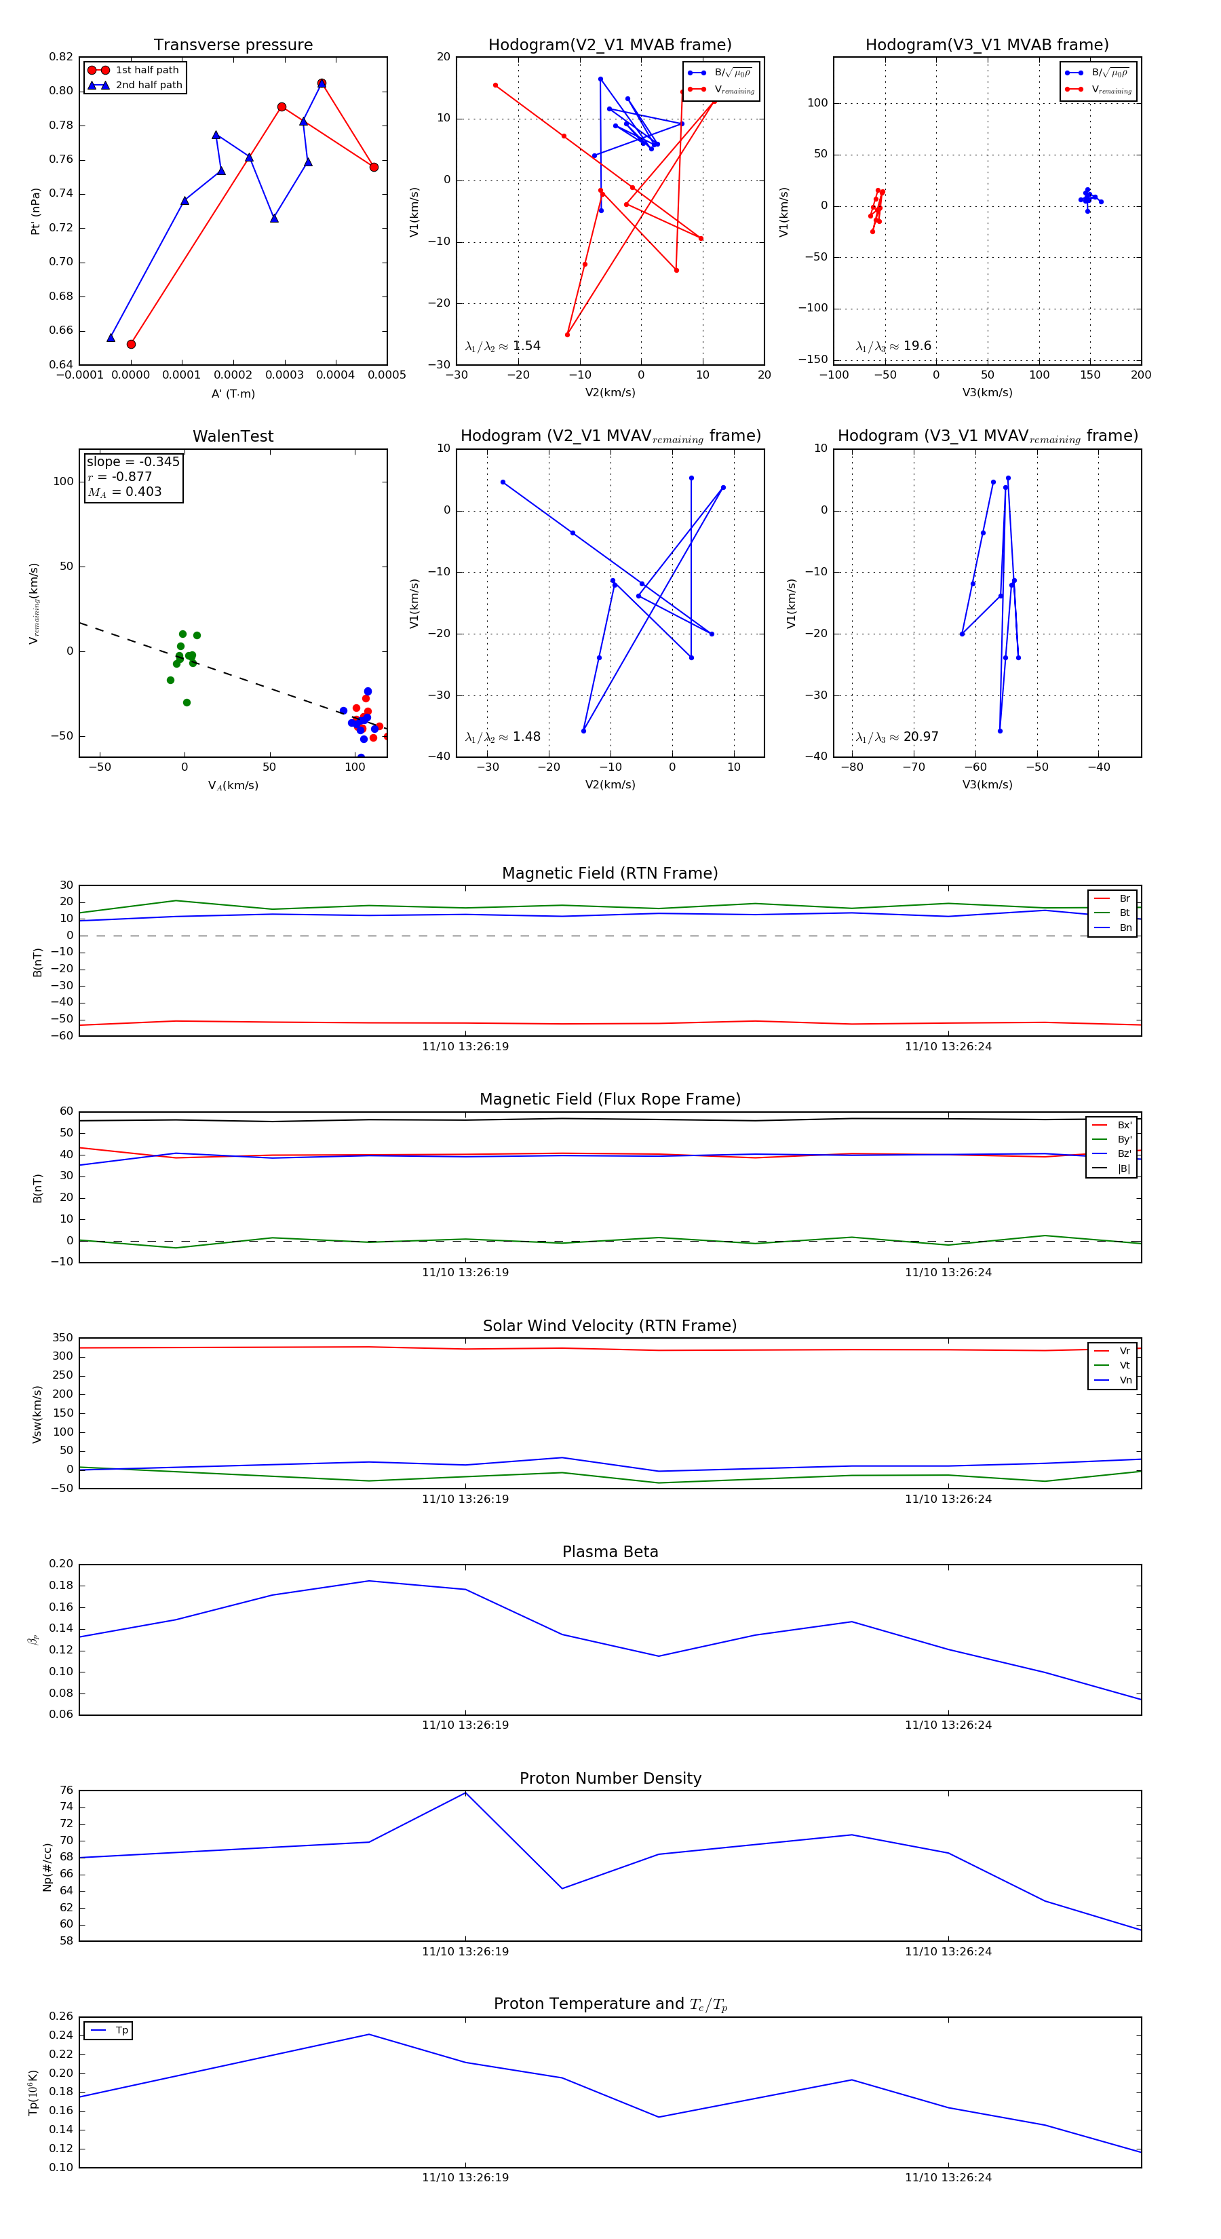Screen dimensions: 1221x2239
Task: Click the Proton Temperature peak near 0.24
Action: [369, 2034]
